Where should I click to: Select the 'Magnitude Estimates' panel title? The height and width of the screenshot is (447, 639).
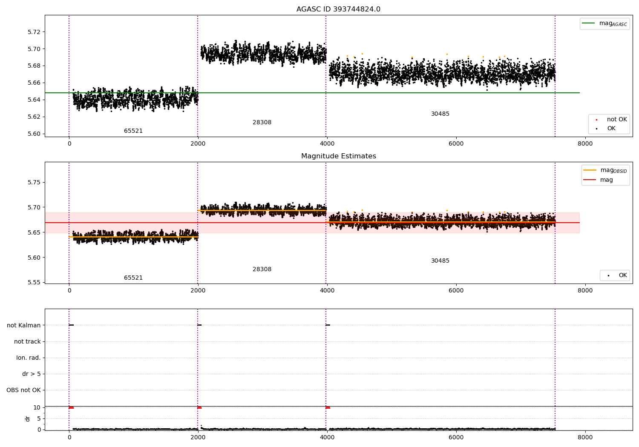[x=338, y=156]
